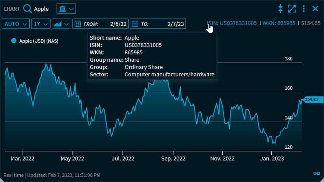This screenshot has width=324, height=182.
Task: Open the TO date calendar icon
Action: [135, 24]
